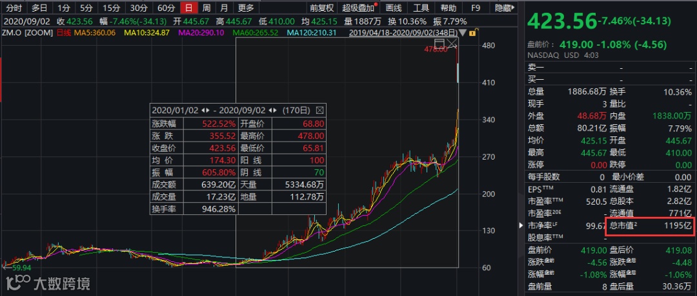
Task: Click the 总额 80.21亿 value
Action: [x=591, y=129]
